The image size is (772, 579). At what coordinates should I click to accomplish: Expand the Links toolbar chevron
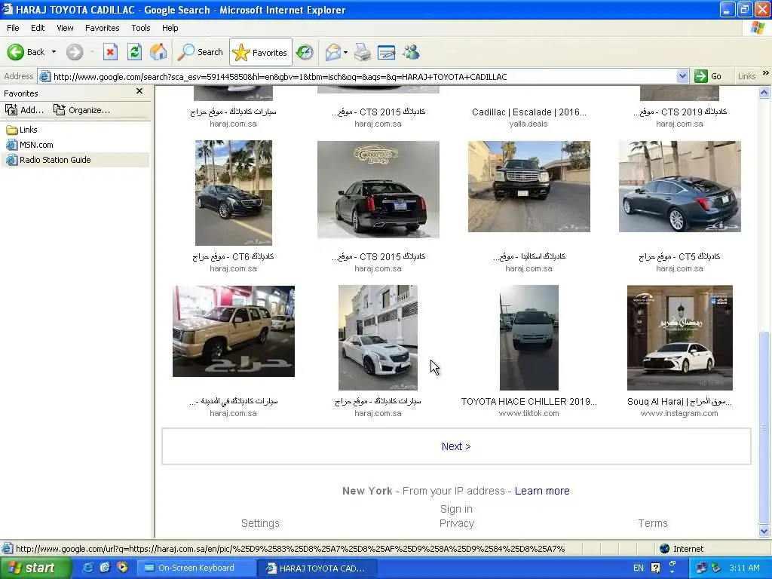(x=766, y=73)
